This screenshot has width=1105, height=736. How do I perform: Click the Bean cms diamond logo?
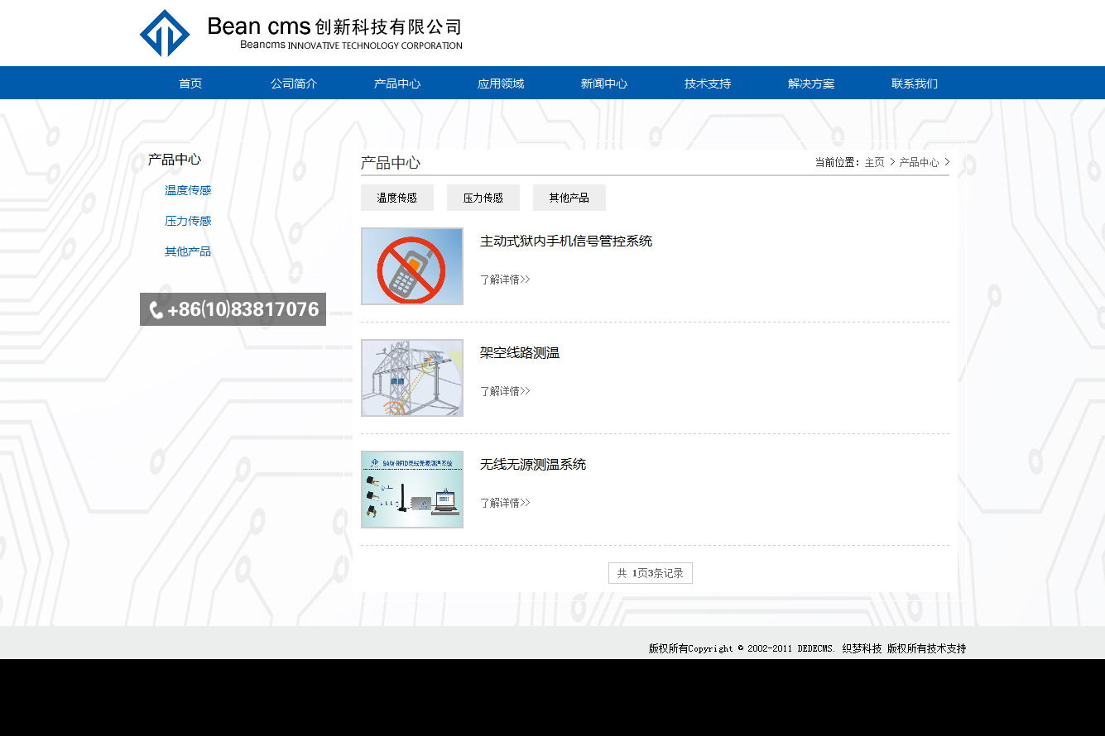point(165,33)
